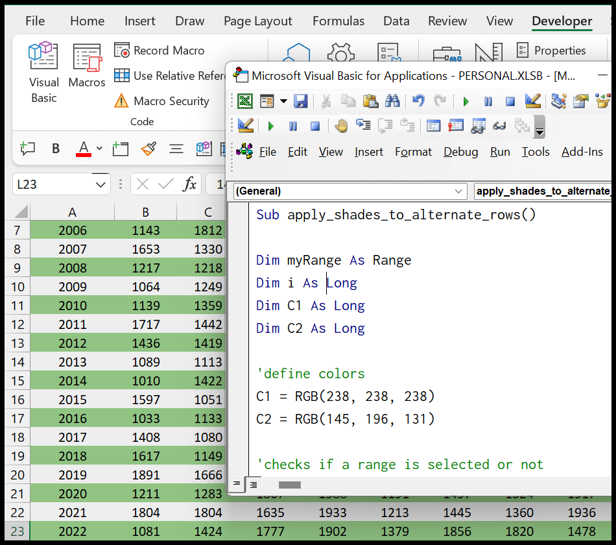Open the Draw ribbon tab

pyautogui.click(x=190, y=21)
